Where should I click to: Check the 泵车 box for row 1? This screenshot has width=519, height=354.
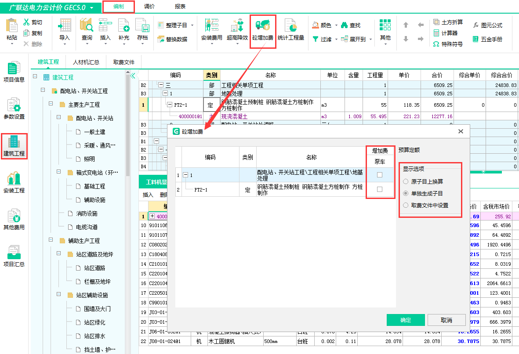tap(380, 175)
